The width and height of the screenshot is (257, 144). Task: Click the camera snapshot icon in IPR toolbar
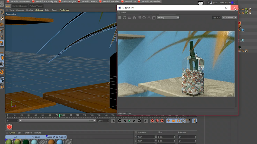[x=134, y=18]
